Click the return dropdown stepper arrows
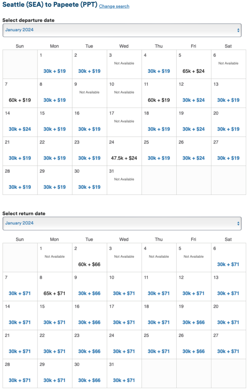Screen dimensions: 250x392 coord(238,223)
